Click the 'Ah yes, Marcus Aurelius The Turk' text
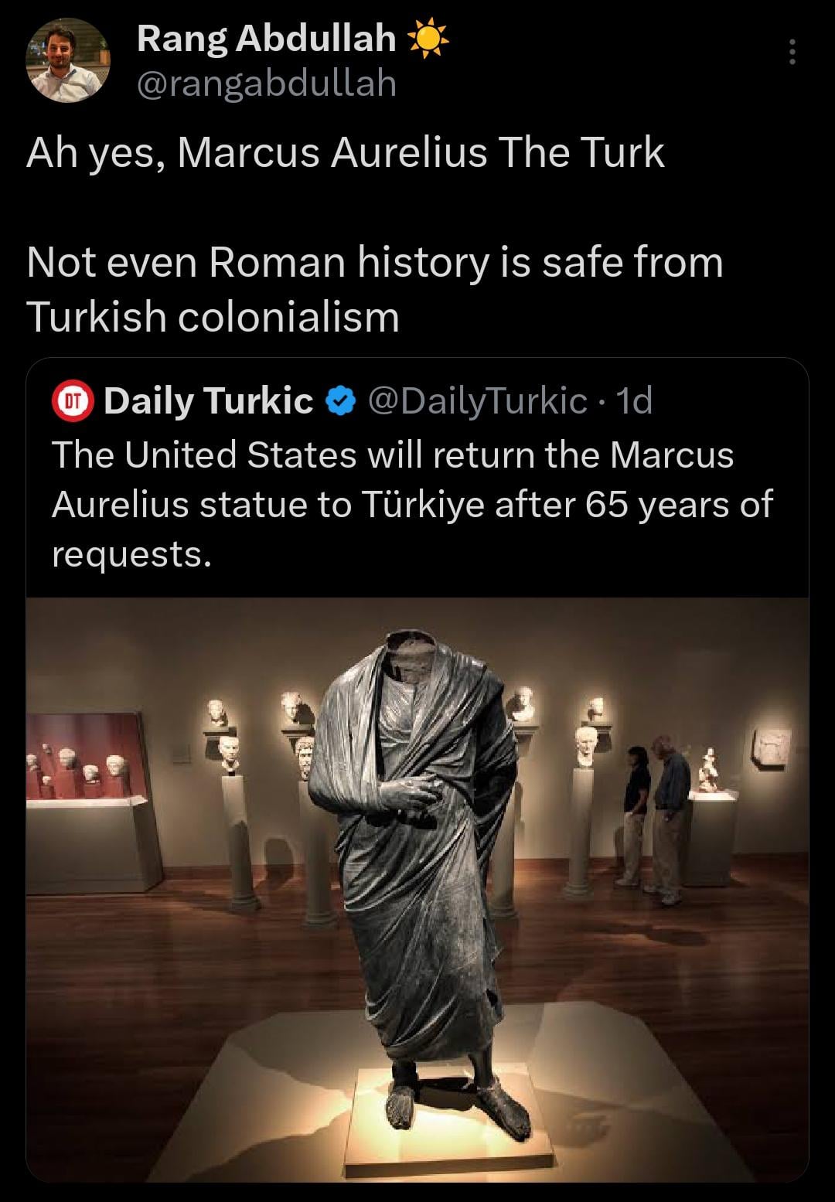Screen dimensions: 835x1202 [346, 152]
